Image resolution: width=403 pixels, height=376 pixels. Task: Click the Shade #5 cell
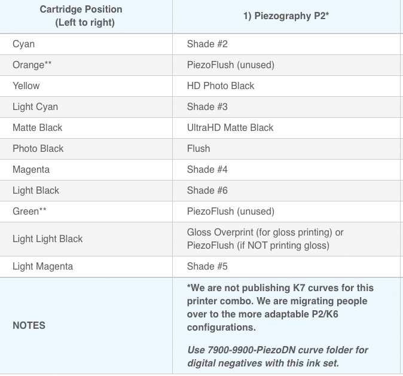click(x=207, y=266)
